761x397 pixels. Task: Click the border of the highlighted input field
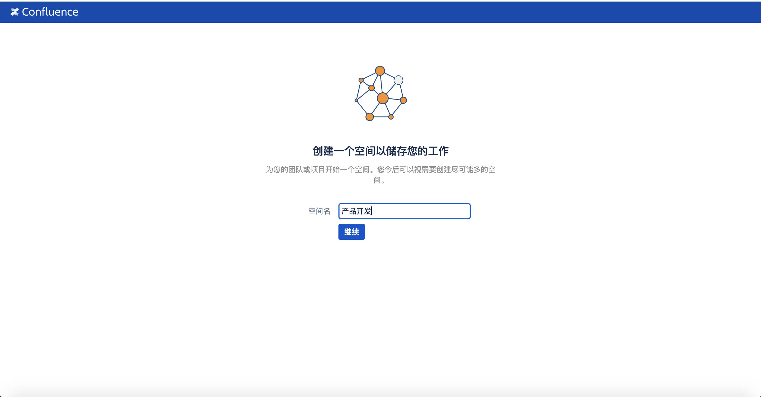click(x=404, y=204)
